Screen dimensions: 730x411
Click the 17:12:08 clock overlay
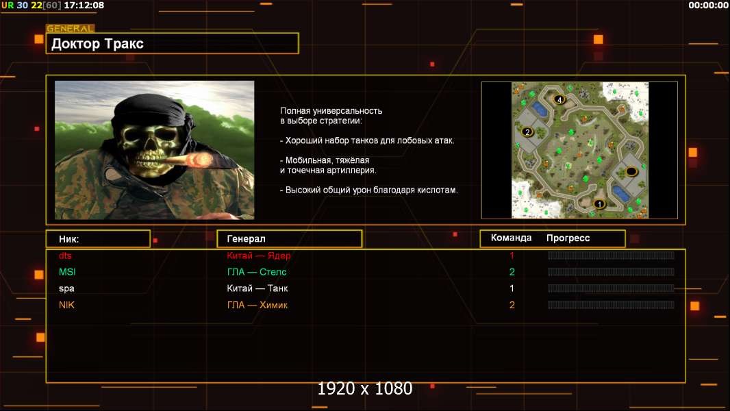[x=84, y=5]
